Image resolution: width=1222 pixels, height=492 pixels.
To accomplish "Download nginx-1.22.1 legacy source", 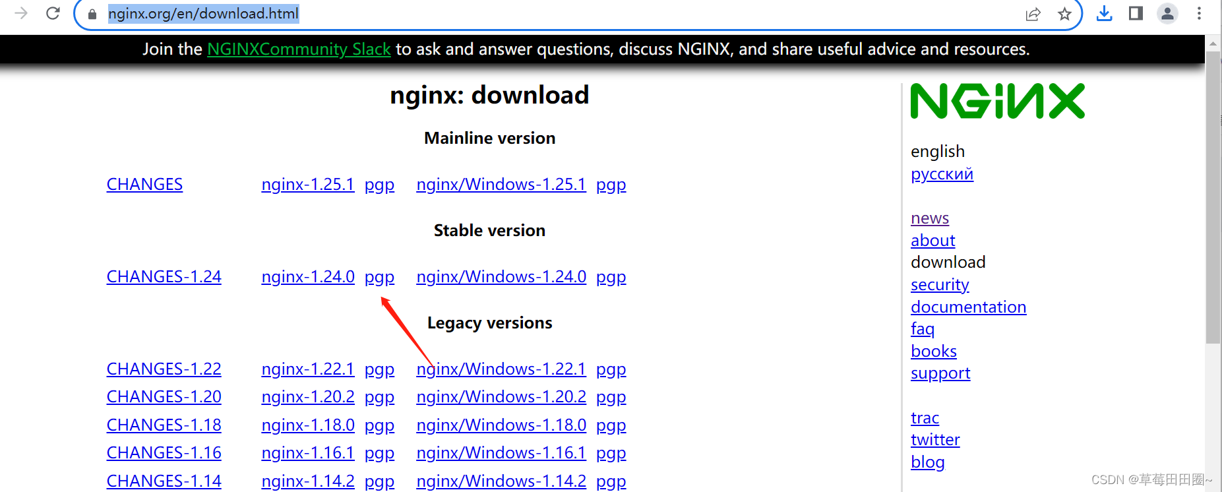I will (308, 369).
